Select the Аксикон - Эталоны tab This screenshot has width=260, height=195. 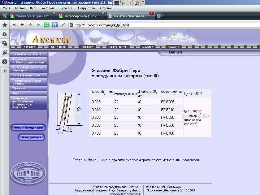point(130,16)
